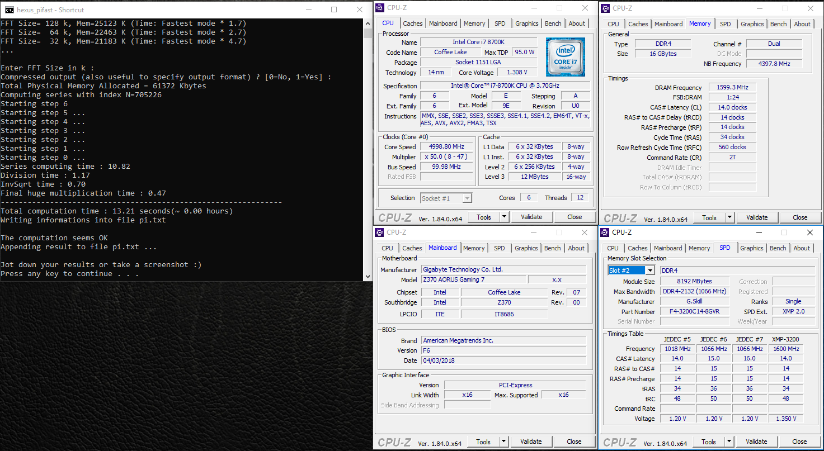Click the CPU-Z app icon in top-left CPU window
The width and height of the screenshot is (824, 451).
[380, 8]
